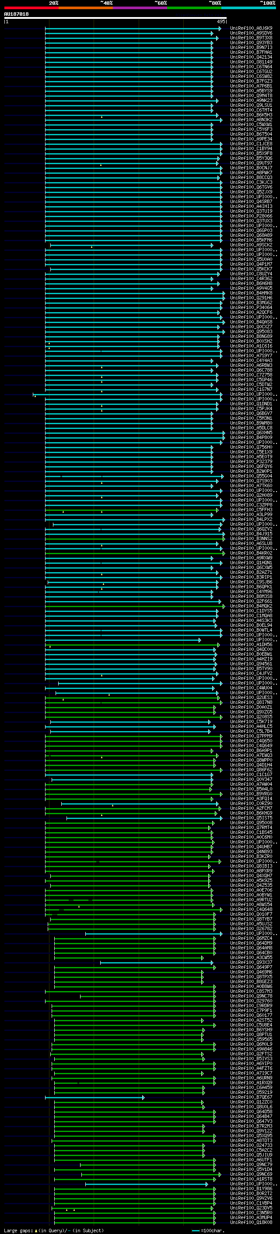Click the purple ~60% identity legend segment
The height and width of the screenshot is (1234, 280).
[140, 8]
